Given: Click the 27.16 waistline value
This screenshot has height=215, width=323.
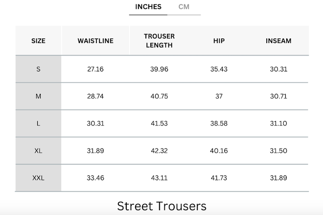Looking at the screenshot, I should 95,69.
